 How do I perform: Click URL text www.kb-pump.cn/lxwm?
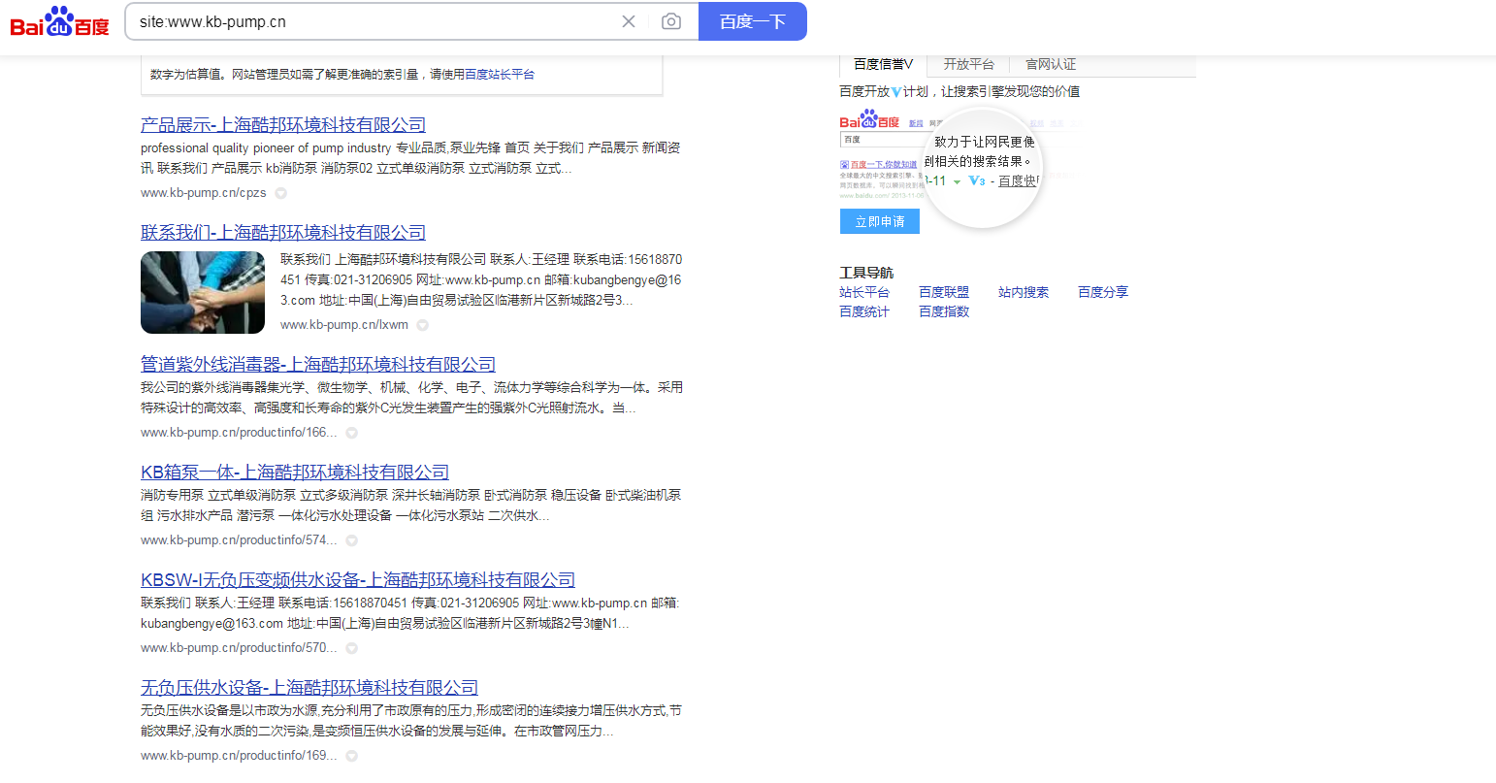[344, 325]
